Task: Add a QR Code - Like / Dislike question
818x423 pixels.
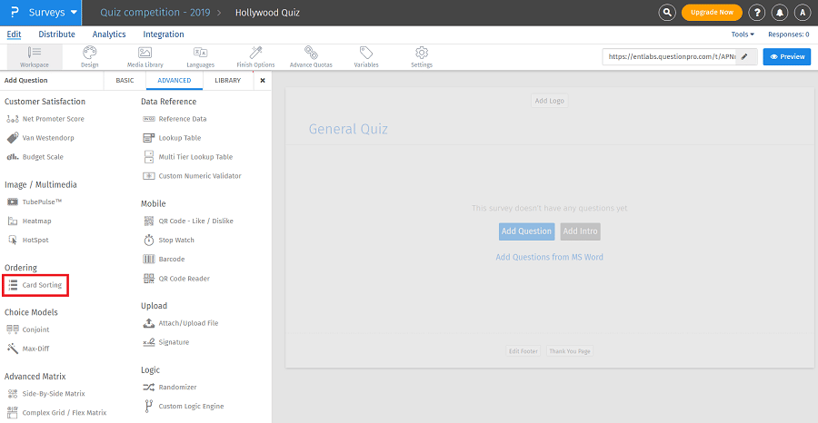Action: 188,221
